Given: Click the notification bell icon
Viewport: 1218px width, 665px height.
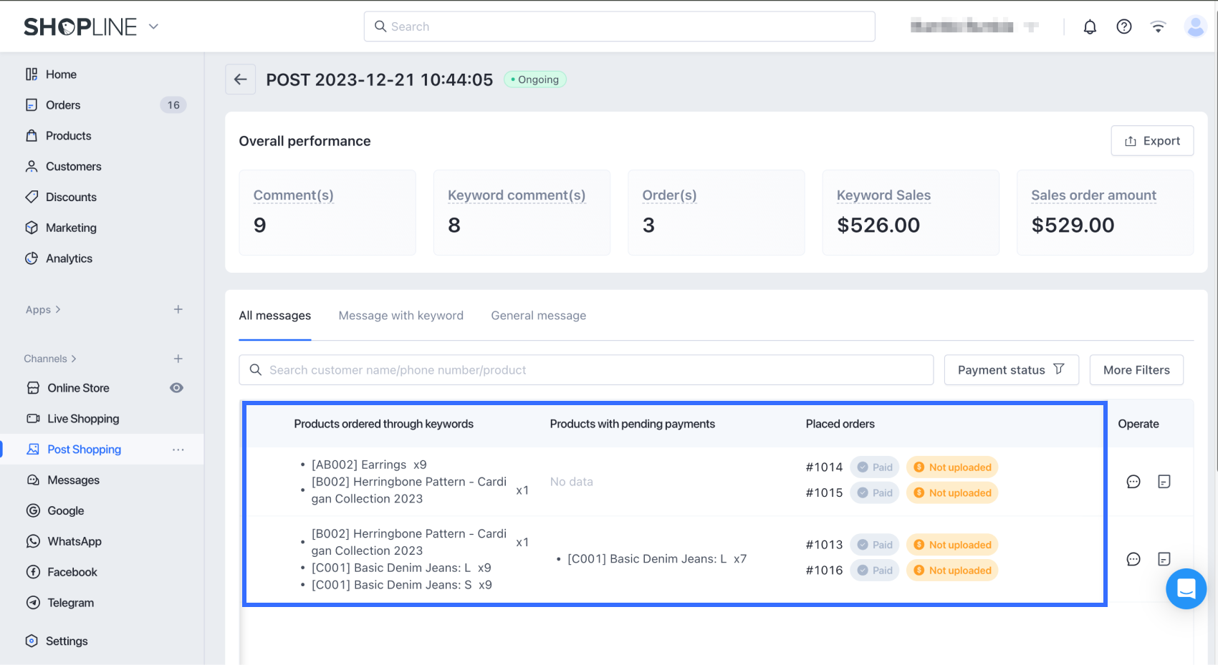Looking at the screenshot, I should click(1090, 27).
